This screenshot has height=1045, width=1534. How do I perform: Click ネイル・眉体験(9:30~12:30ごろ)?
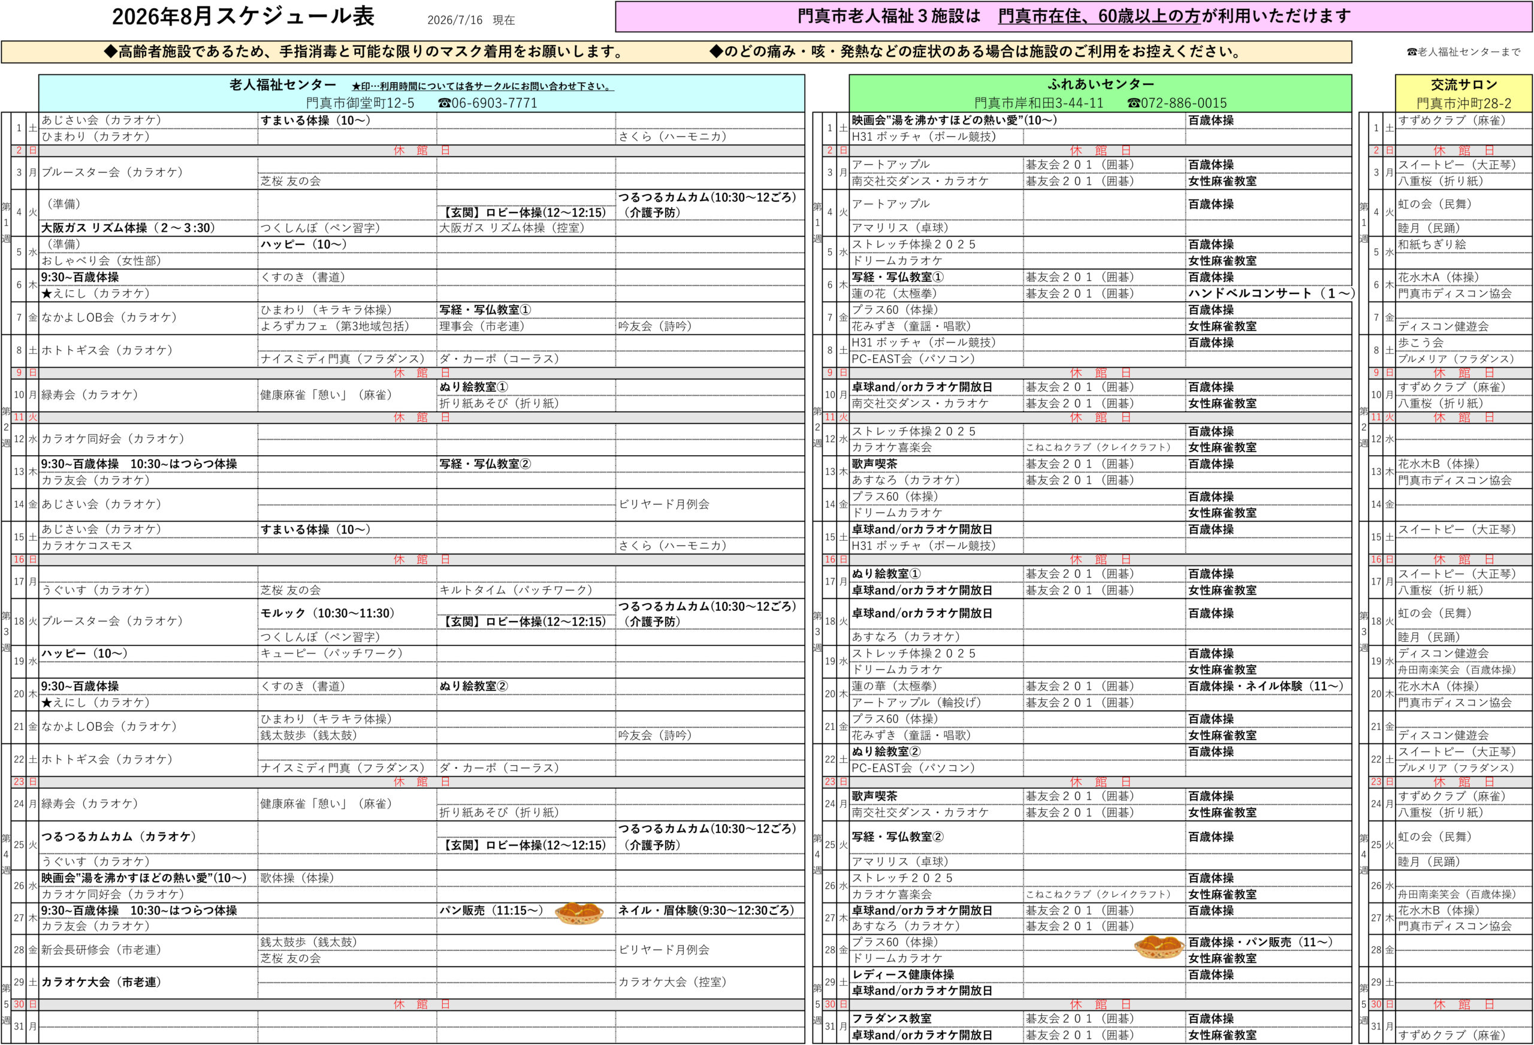pyautogui.click(x=706, y=910)
